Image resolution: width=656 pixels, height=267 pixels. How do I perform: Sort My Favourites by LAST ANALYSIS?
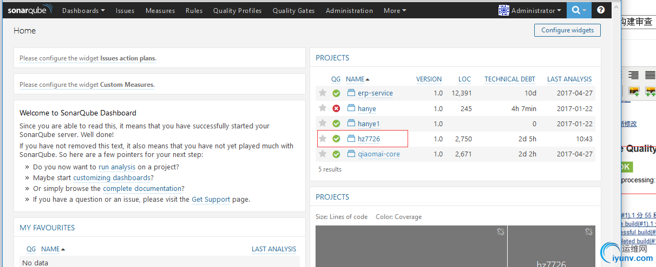(x=274, y=249)
